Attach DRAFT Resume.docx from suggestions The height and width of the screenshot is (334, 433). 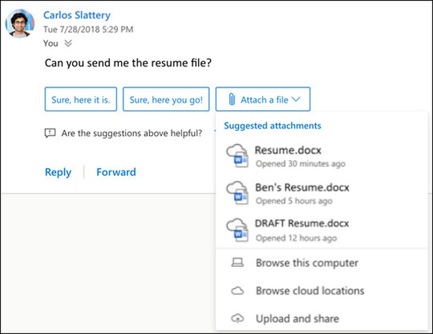click(x=302, y=223)
